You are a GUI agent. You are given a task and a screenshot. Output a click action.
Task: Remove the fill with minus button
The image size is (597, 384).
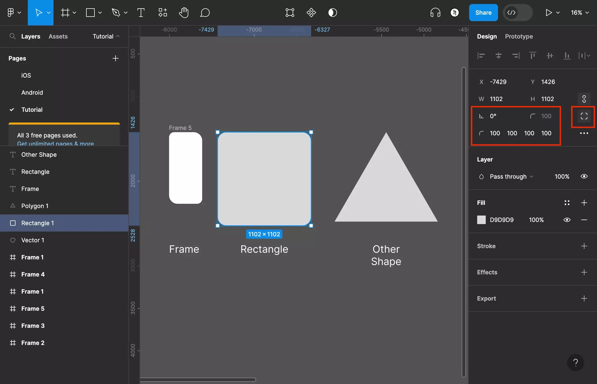584,220
